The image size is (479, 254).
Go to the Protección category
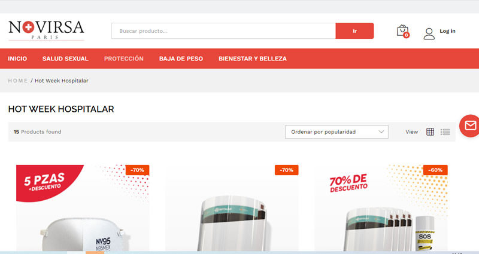123,59
